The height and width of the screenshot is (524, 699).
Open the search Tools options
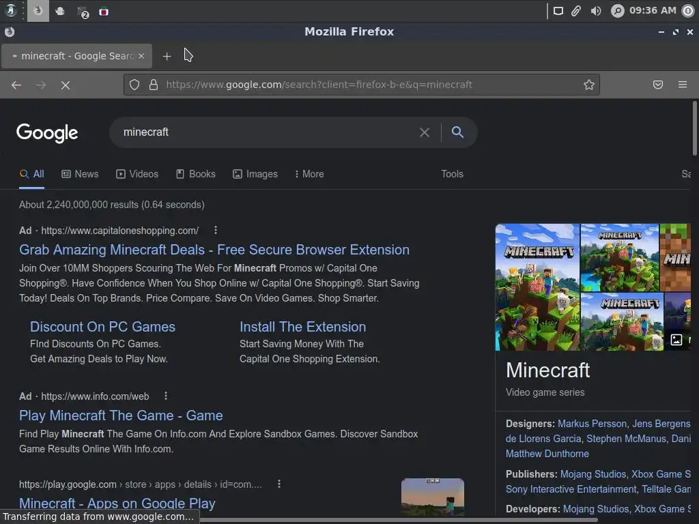pos(452,174)
